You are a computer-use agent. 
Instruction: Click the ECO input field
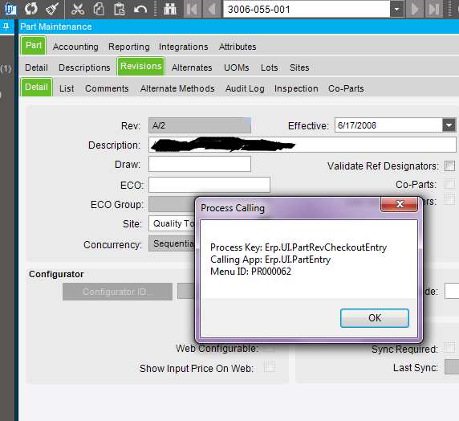click(209, 185)
